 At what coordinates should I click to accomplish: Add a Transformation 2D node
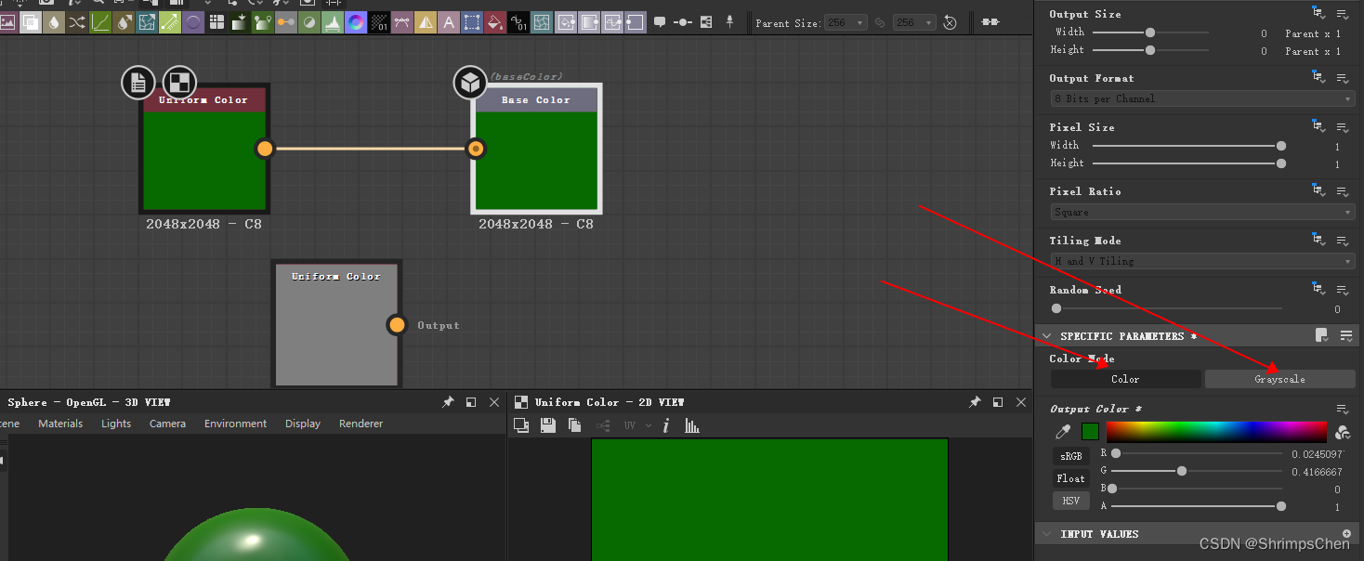point(471,22)
